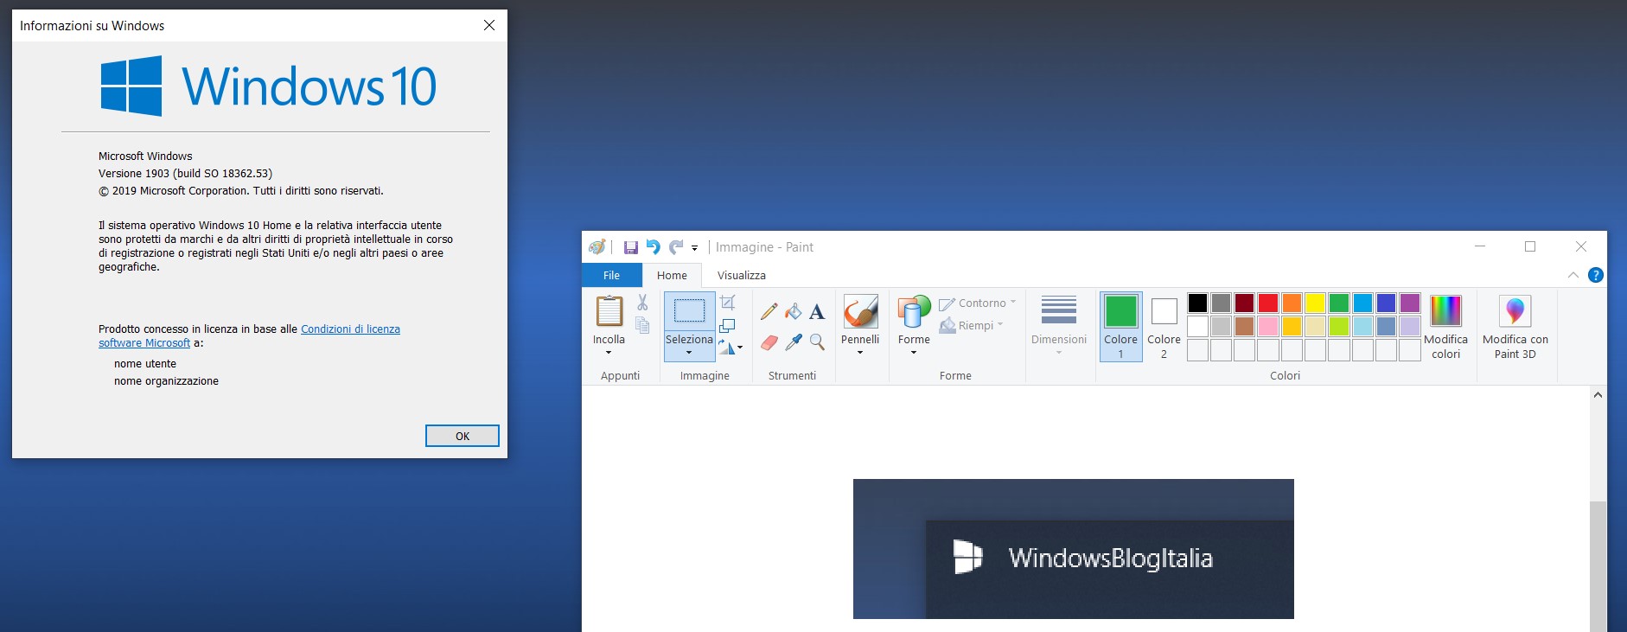The image size is (1627, 632).
Task: Expand the Forme dropdown arrow
Action: click(914, 353)
